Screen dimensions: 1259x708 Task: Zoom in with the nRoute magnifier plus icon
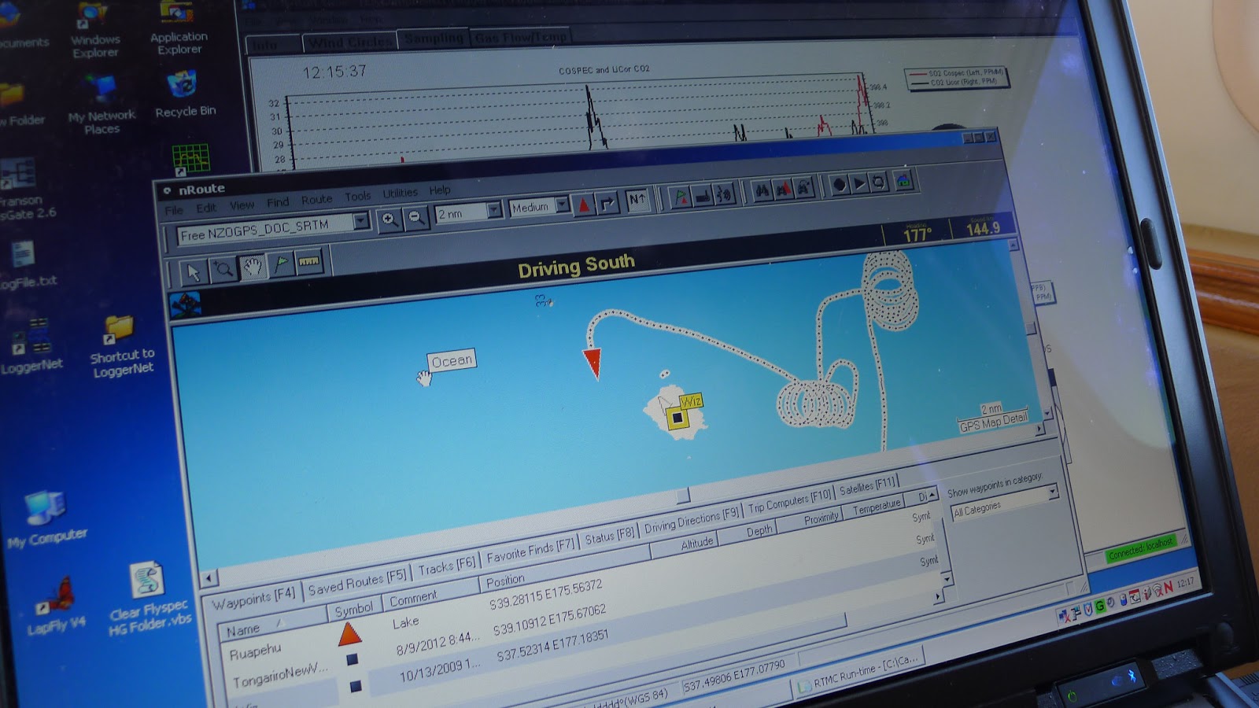389,221
